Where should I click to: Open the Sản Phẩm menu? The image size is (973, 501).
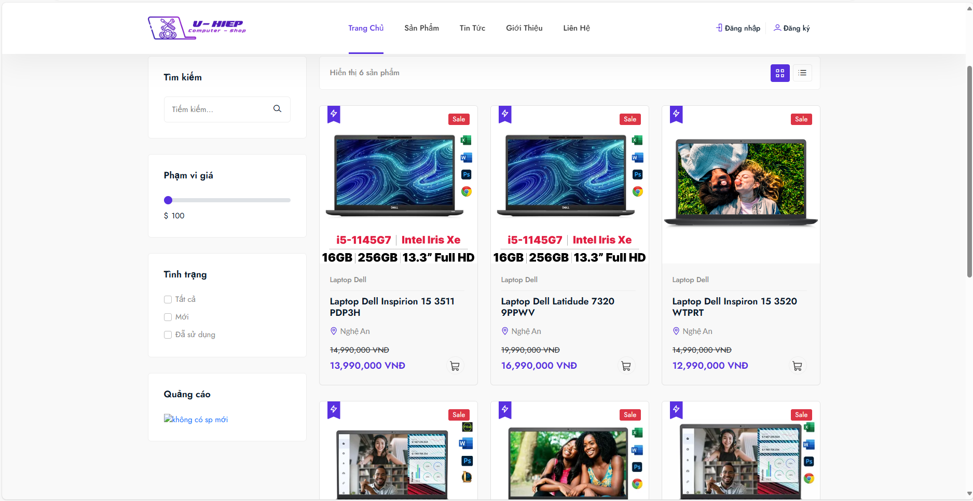421,28
